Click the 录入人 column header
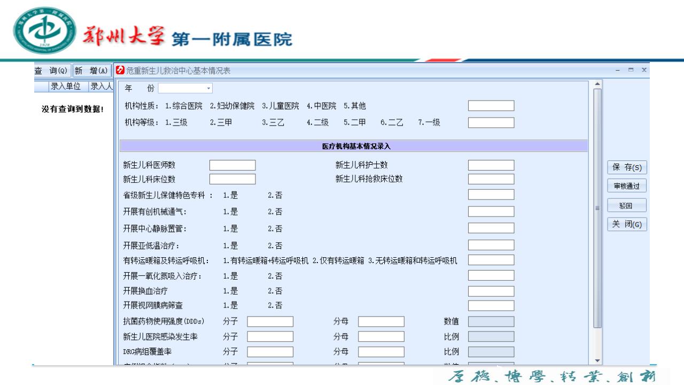 pyautogui.click(x=101, y=86)
